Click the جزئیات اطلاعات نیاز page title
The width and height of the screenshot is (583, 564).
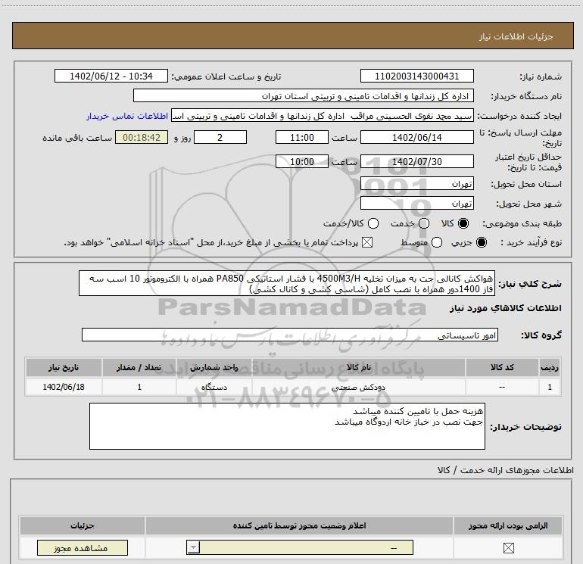[516, 36]
